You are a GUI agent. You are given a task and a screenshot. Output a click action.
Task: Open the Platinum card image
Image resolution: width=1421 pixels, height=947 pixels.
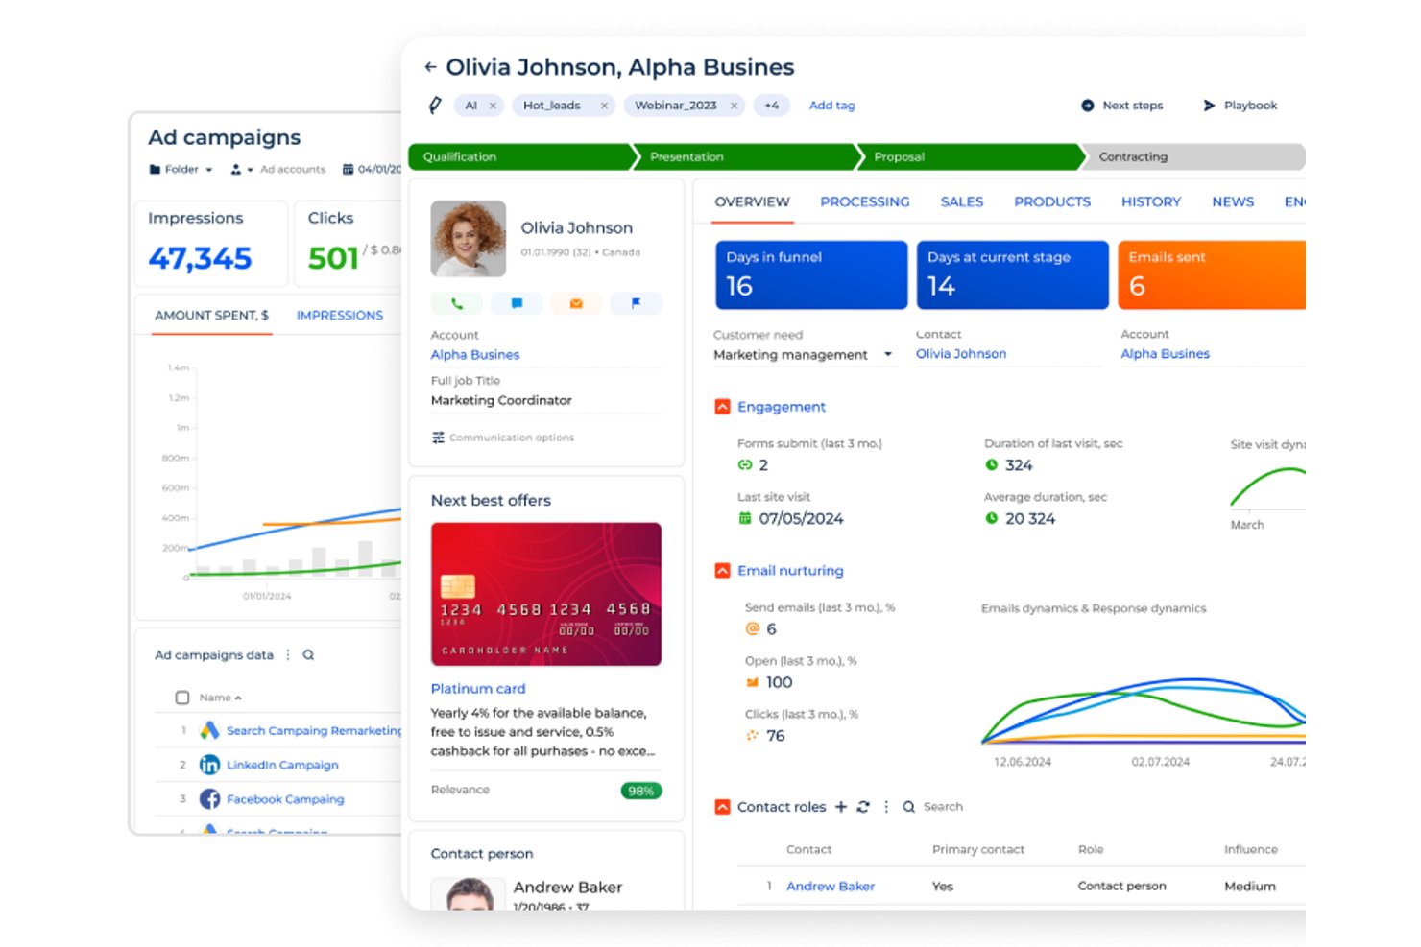546,594
